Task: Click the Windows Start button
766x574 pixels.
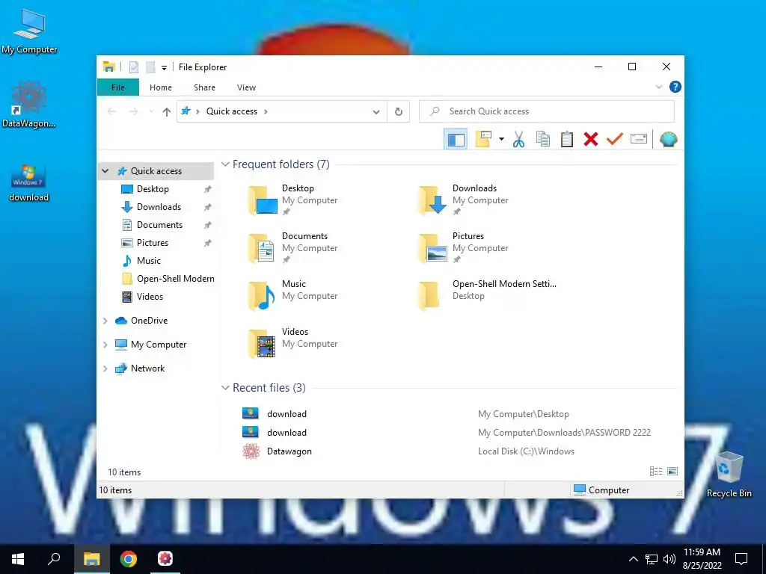Action: pyautogui.click(x=19, y=559)
